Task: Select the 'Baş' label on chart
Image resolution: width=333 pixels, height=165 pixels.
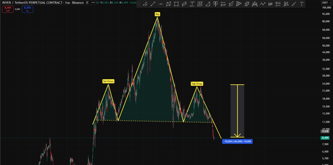Action: (157, 14)
